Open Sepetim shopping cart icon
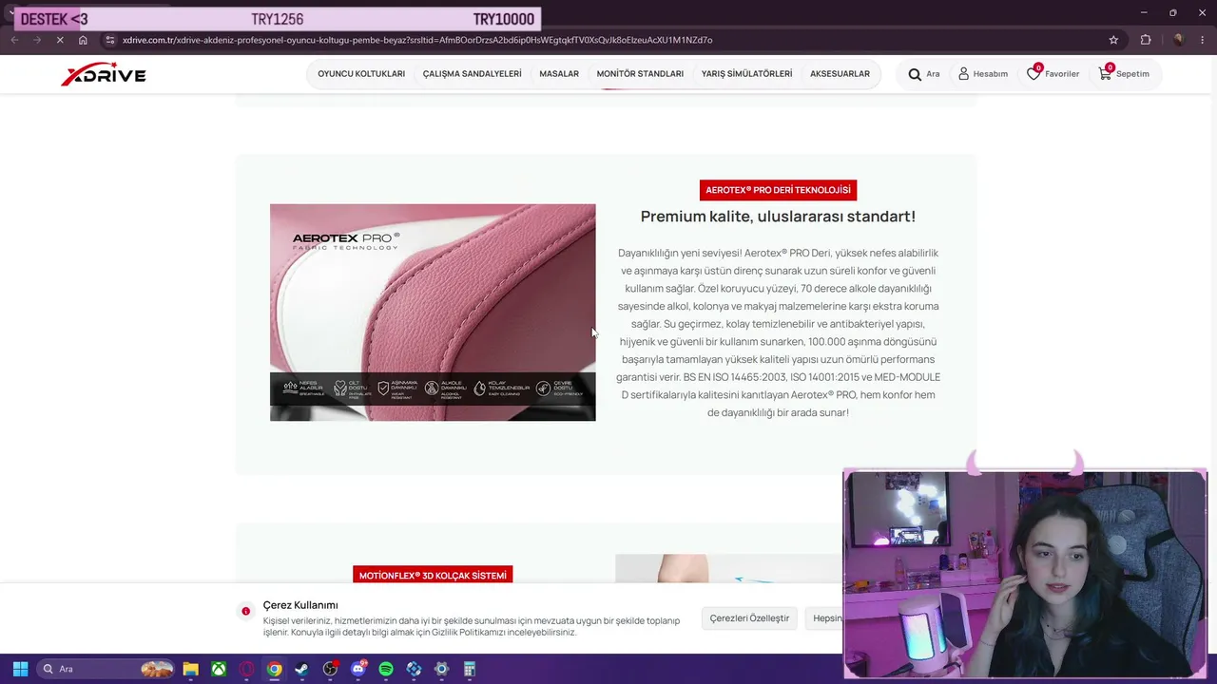Viewport: 1217px width, 684px height. (1105, 74)
